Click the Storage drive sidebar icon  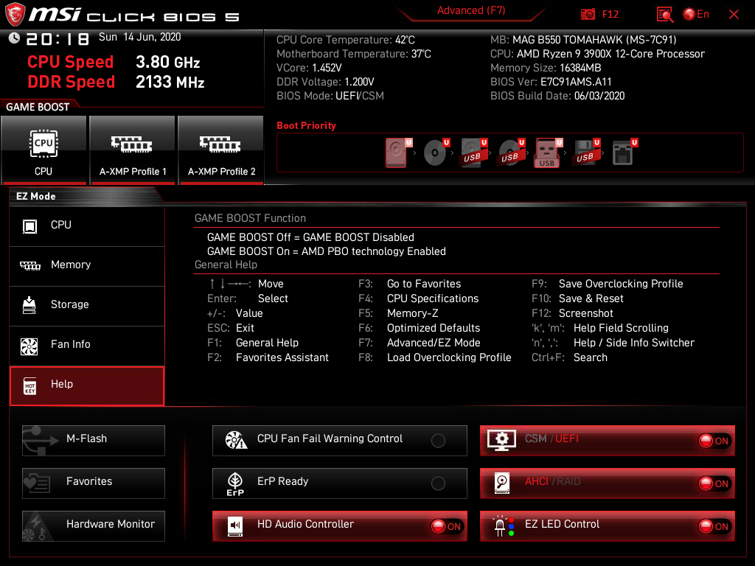pos(29,305)
